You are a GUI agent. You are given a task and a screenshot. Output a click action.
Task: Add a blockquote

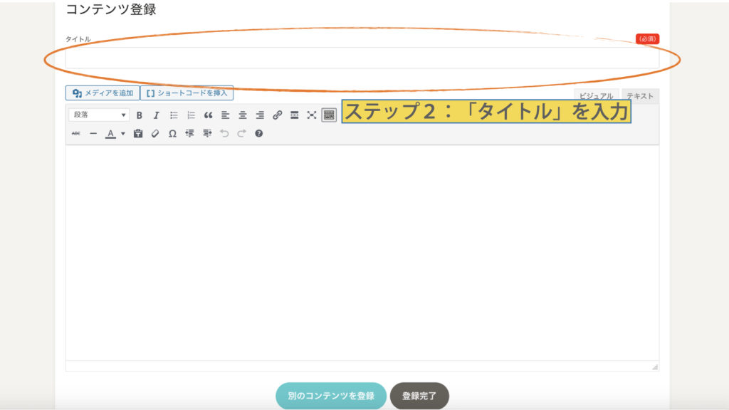pyautogui.click(x=208, y=115)
